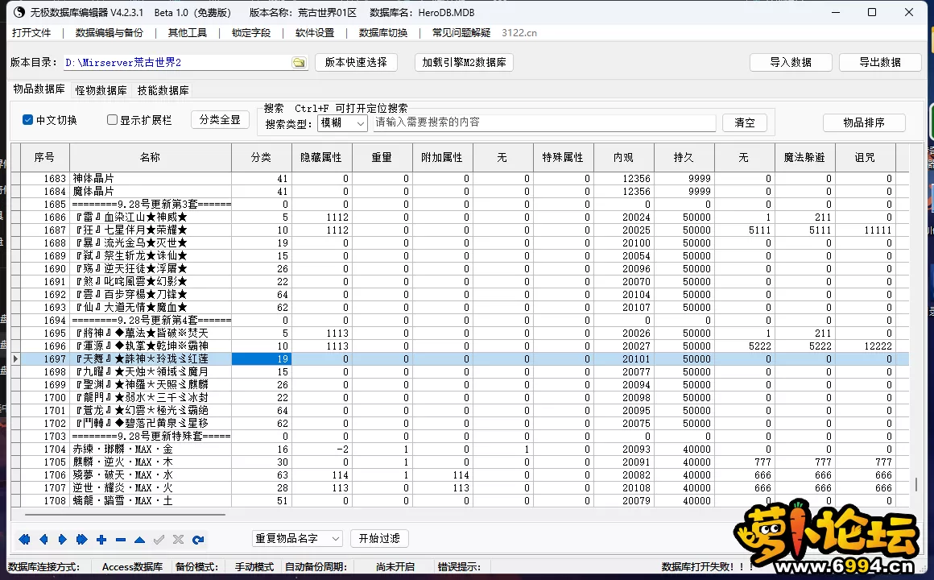Click current row indicator for 1697
This screenshot has width=934, height=580.
tap(15, 358)
